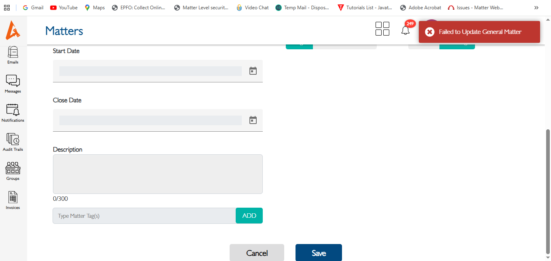
Task: Focus the Type Matter Tag(s) field
Action: click(x=144, y=216)
